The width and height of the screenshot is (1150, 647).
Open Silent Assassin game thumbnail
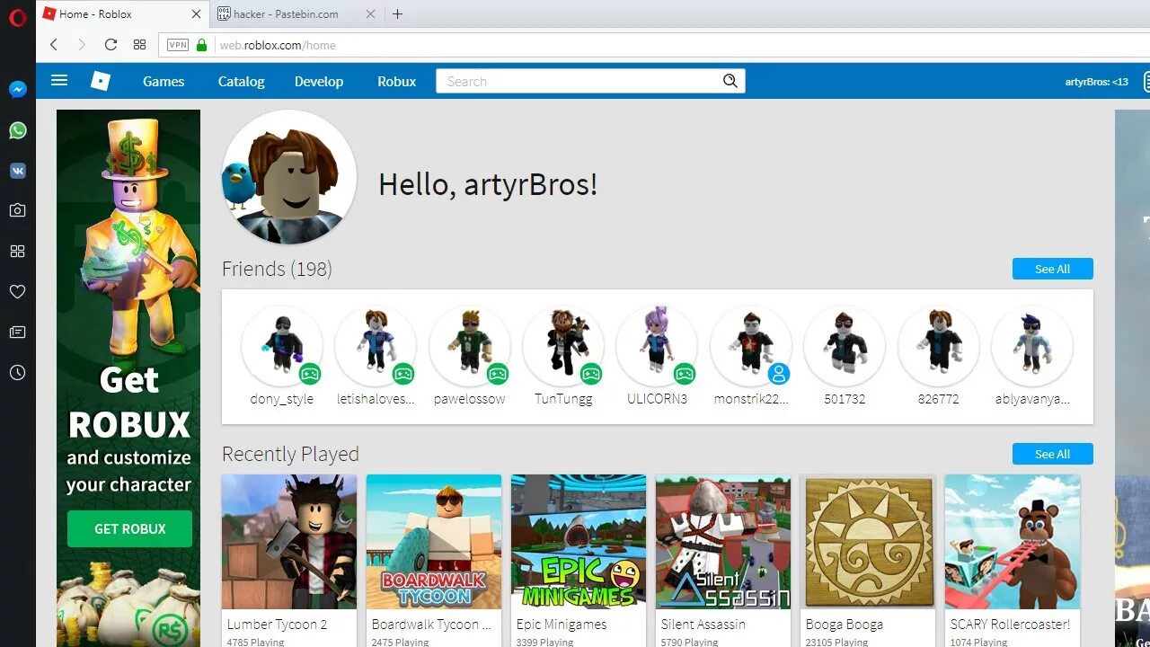tap(723, 542)
